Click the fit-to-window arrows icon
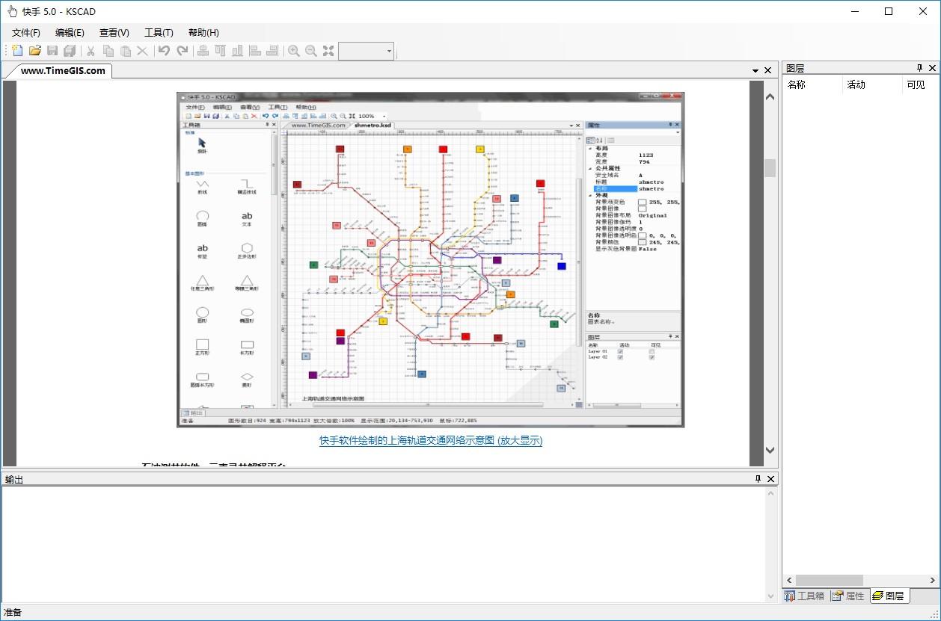This screenshot has height=621, width=941. 328,51
